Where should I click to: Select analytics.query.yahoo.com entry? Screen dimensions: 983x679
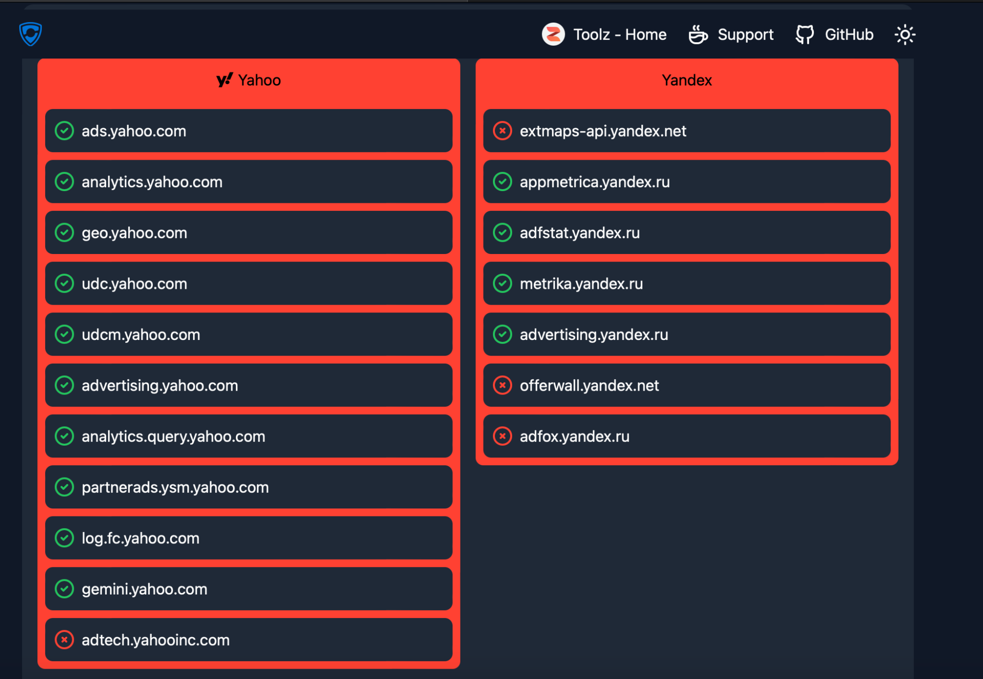click(x=249, y=436)
